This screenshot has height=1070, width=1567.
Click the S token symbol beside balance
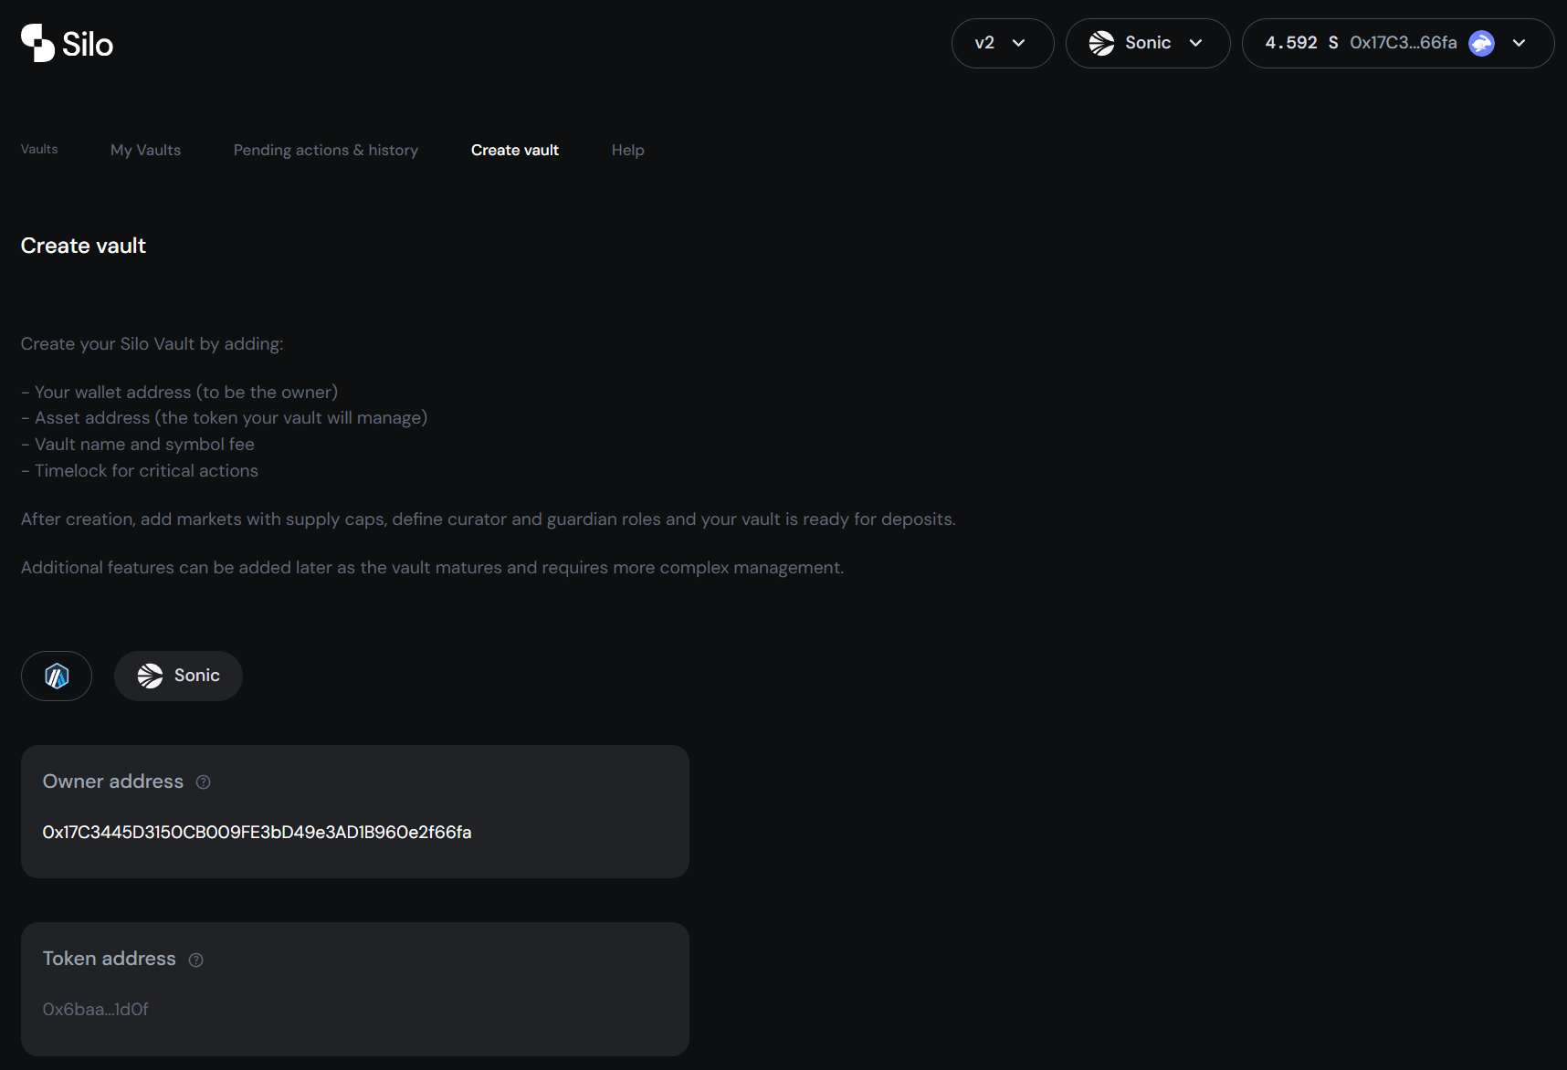tap(1333, 42)
